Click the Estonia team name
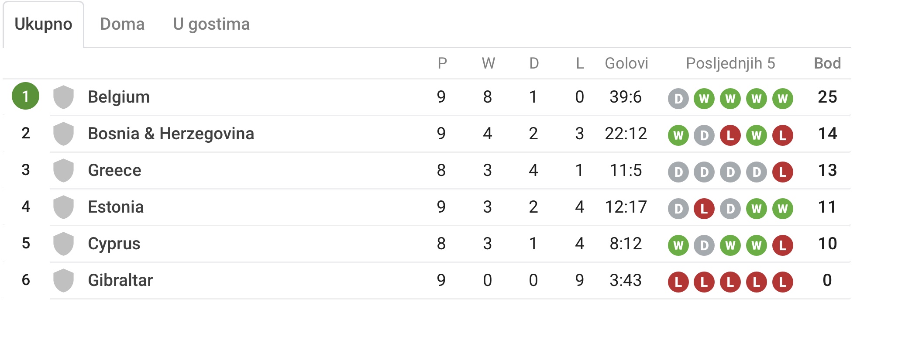This screenshot has height=358, width=905. [x=116, y=207]
